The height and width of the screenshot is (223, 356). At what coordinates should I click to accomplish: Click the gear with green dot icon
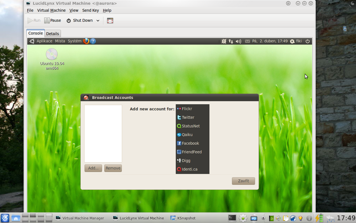tap(243, 218)
